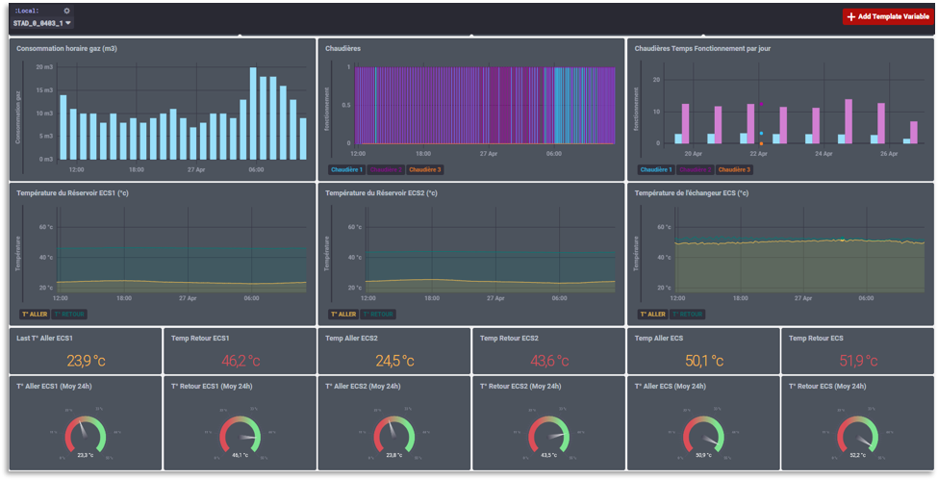Toggle T° ALLER legend in Réservoir ECS1 panel
Image resolution: width=938 pixels, height=480 pixels.
pyautogui.click(x=35, y=315)
